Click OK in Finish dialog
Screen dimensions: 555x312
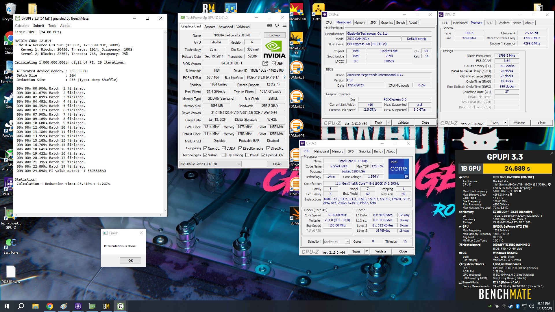(130, 261)
